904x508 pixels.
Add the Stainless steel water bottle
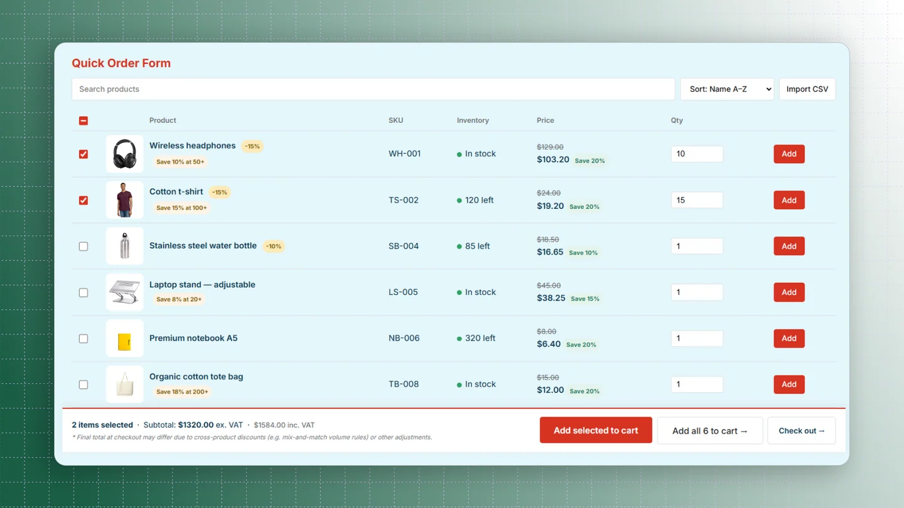789,246
